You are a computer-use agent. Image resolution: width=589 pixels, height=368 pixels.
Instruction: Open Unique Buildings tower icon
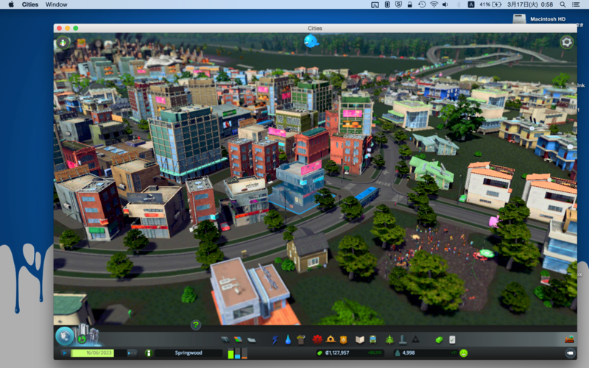pyautogui.click(x=403, y=339)
